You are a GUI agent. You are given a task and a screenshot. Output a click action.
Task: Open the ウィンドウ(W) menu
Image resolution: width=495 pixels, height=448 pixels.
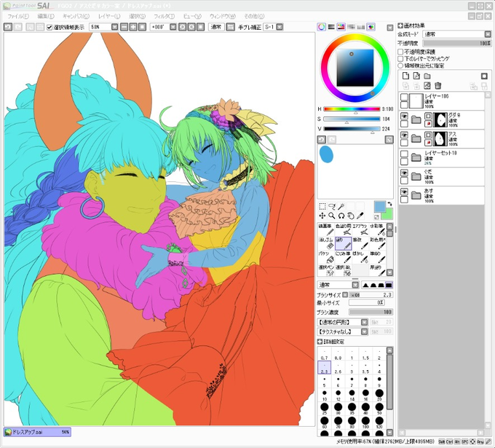pos(223,17)
